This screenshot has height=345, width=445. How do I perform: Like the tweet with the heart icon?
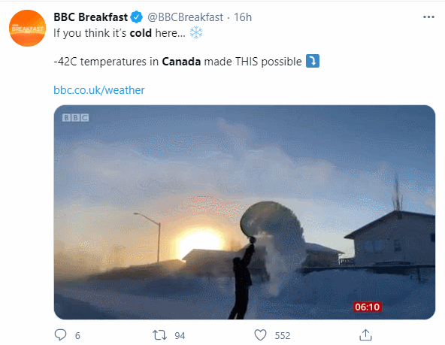point(260,335)
